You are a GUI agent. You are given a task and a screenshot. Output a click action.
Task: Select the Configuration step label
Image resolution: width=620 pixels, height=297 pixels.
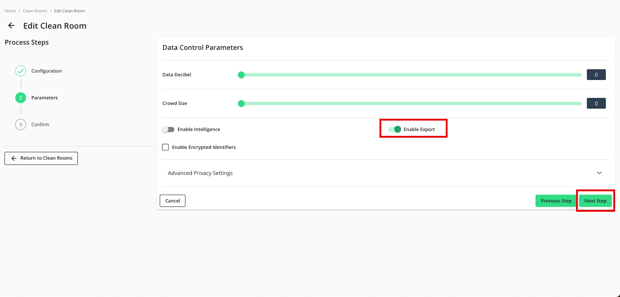pos(47,71)
